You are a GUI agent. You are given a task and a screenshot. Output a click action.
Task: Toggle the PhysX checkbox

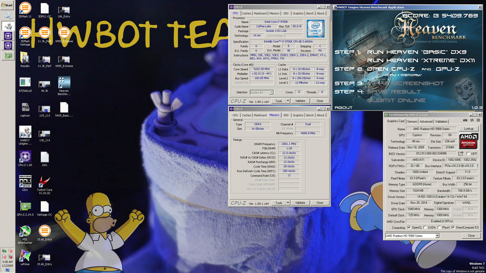439,227
